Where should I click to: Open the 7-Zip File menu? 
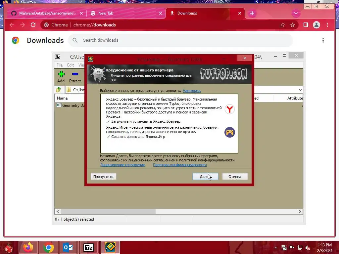click(60, 65)
